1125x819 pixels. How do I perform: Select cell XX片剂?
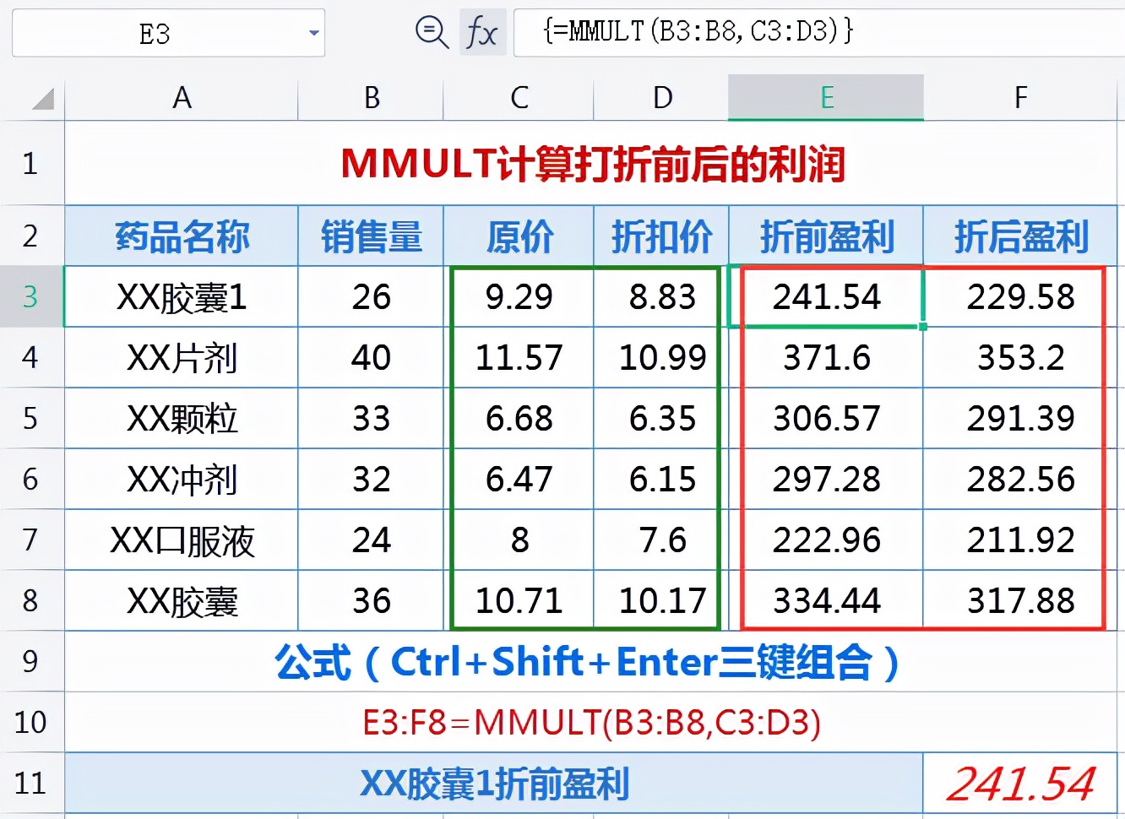click(x=182, y=357)
